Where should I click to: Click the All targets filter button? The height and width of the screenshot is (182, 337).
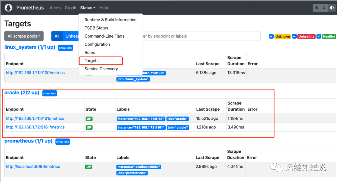pyautogui.click(x=57, y=36)
